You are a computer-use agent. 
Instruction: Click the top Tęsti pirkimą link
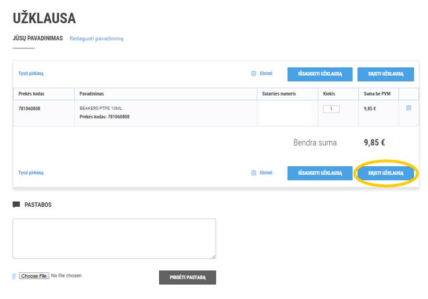[31, 73]
